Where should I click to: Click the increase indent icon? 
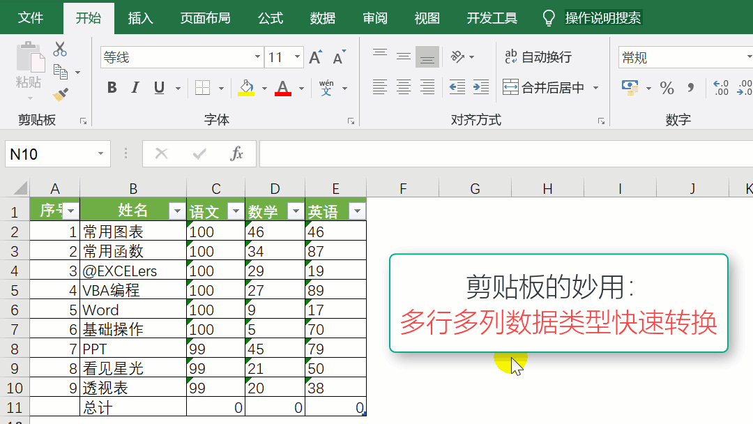481,88
